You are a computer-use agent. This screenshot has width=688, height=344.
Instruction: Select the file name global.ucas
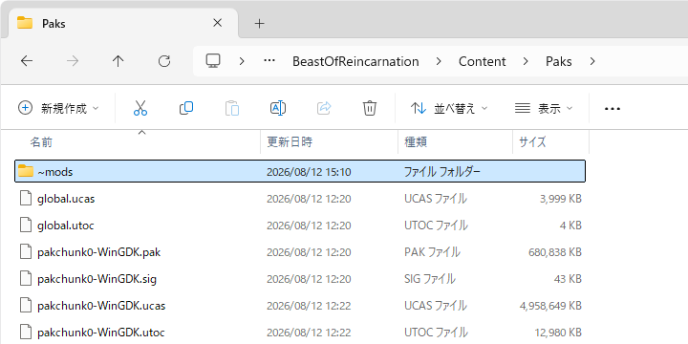coord(66,199)
